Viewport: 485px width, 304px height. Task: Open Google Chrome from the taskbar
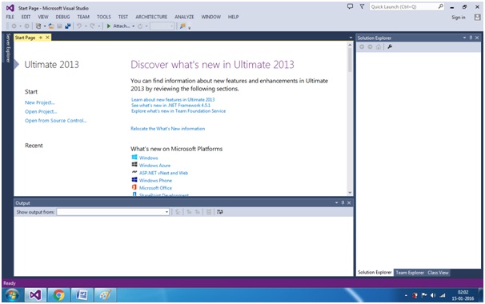point(58,295)
